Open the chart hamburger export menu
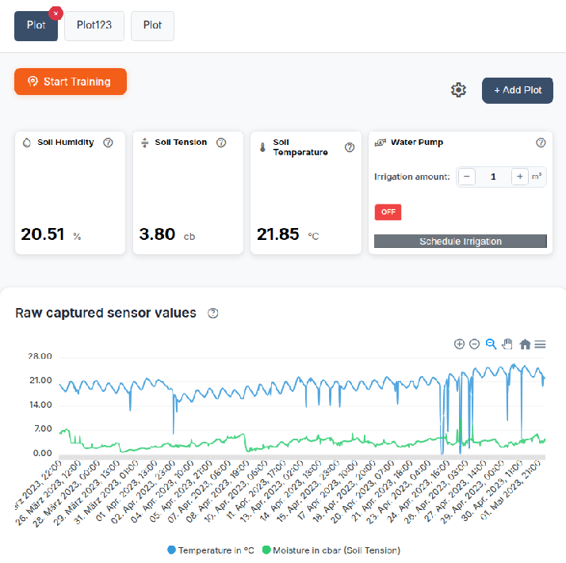The width and height of the screenshot is (566, 563). [x=540, y=344]
